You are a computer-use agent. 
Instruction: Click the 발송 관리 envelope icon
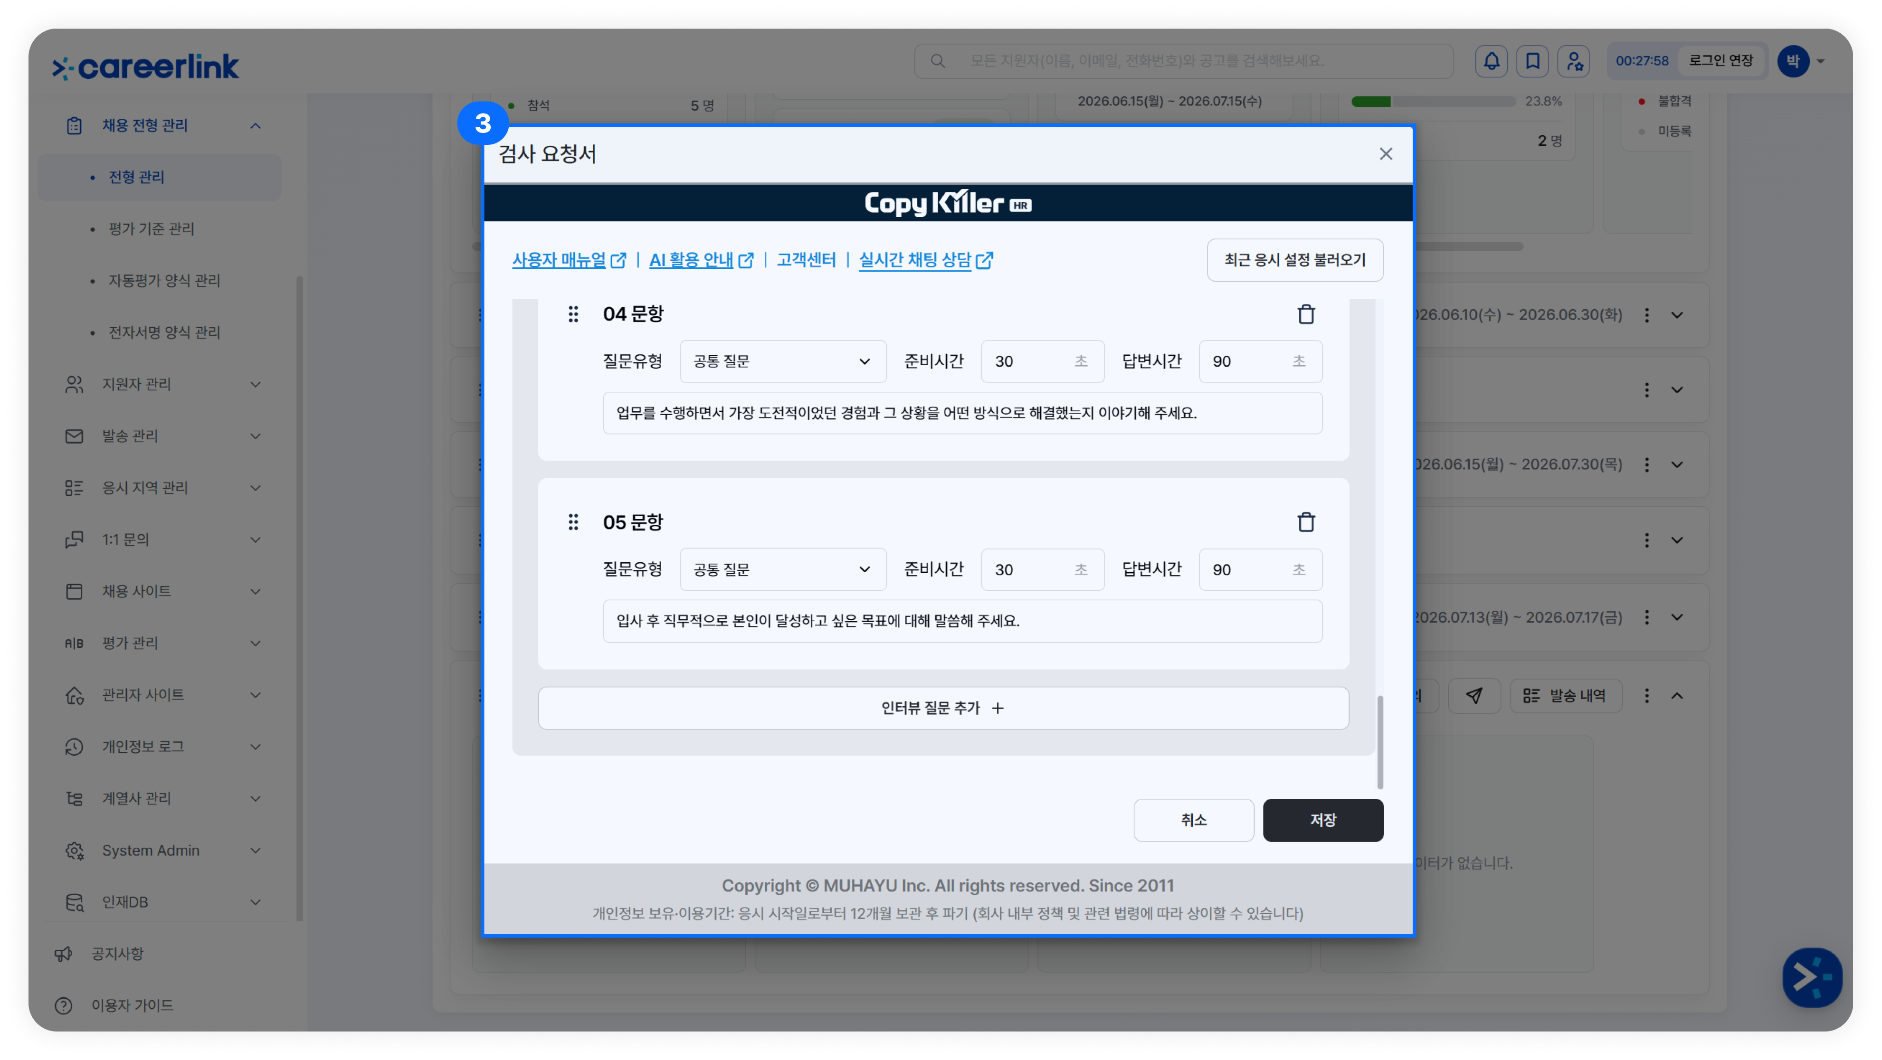point(74,436)
